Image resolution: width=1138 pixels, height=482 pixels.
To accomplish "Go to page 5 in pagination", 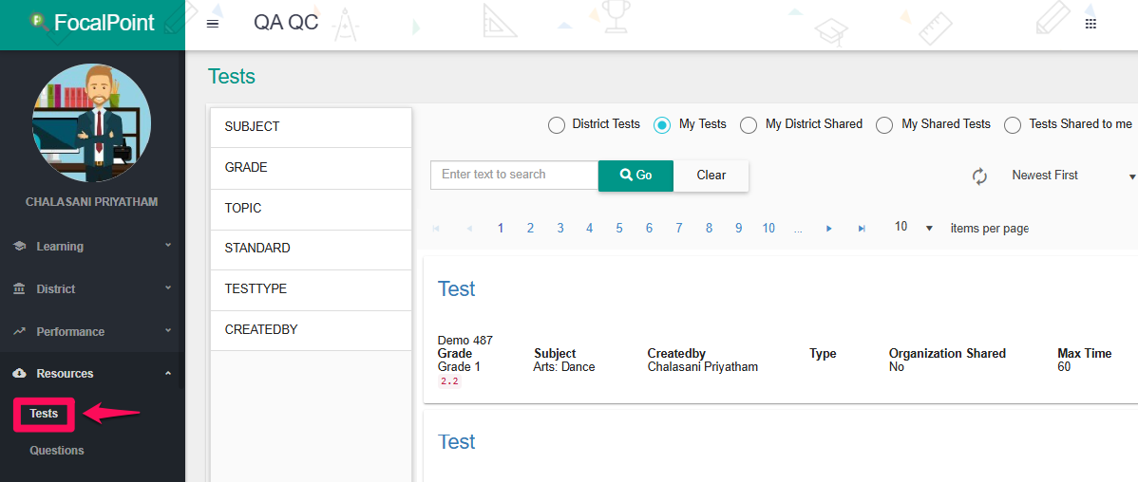I will 619,229.
